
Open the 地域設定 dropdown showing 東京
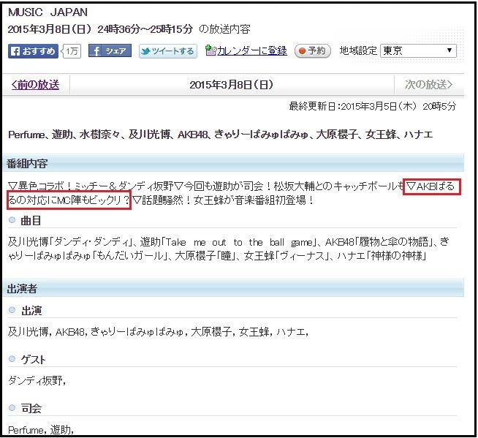point(418,50)
